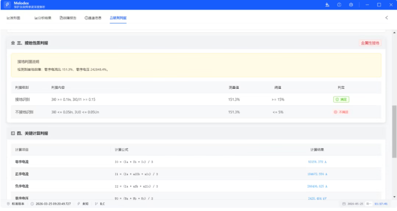Click the 正序电流 calculation row label
Viewport: 397px width, 211px height.
(x=22, y=174)
